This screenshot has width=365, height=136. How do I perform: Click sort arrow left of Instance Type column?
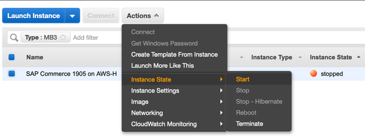coord(242,57)
